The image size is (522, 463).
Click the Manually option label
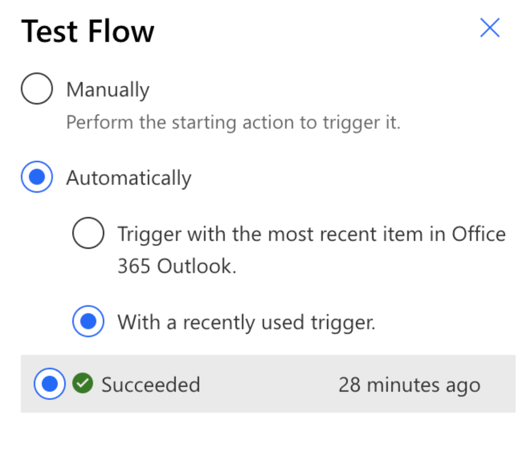pyautogui.click(x=108, y=90)
